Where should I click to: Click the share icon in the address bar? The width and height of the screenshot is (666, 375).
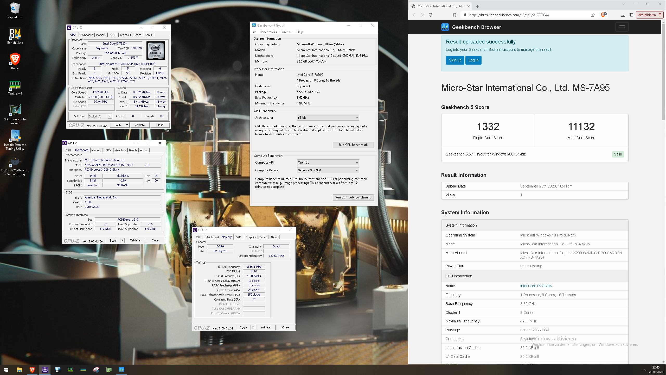[x=593, y=15]
